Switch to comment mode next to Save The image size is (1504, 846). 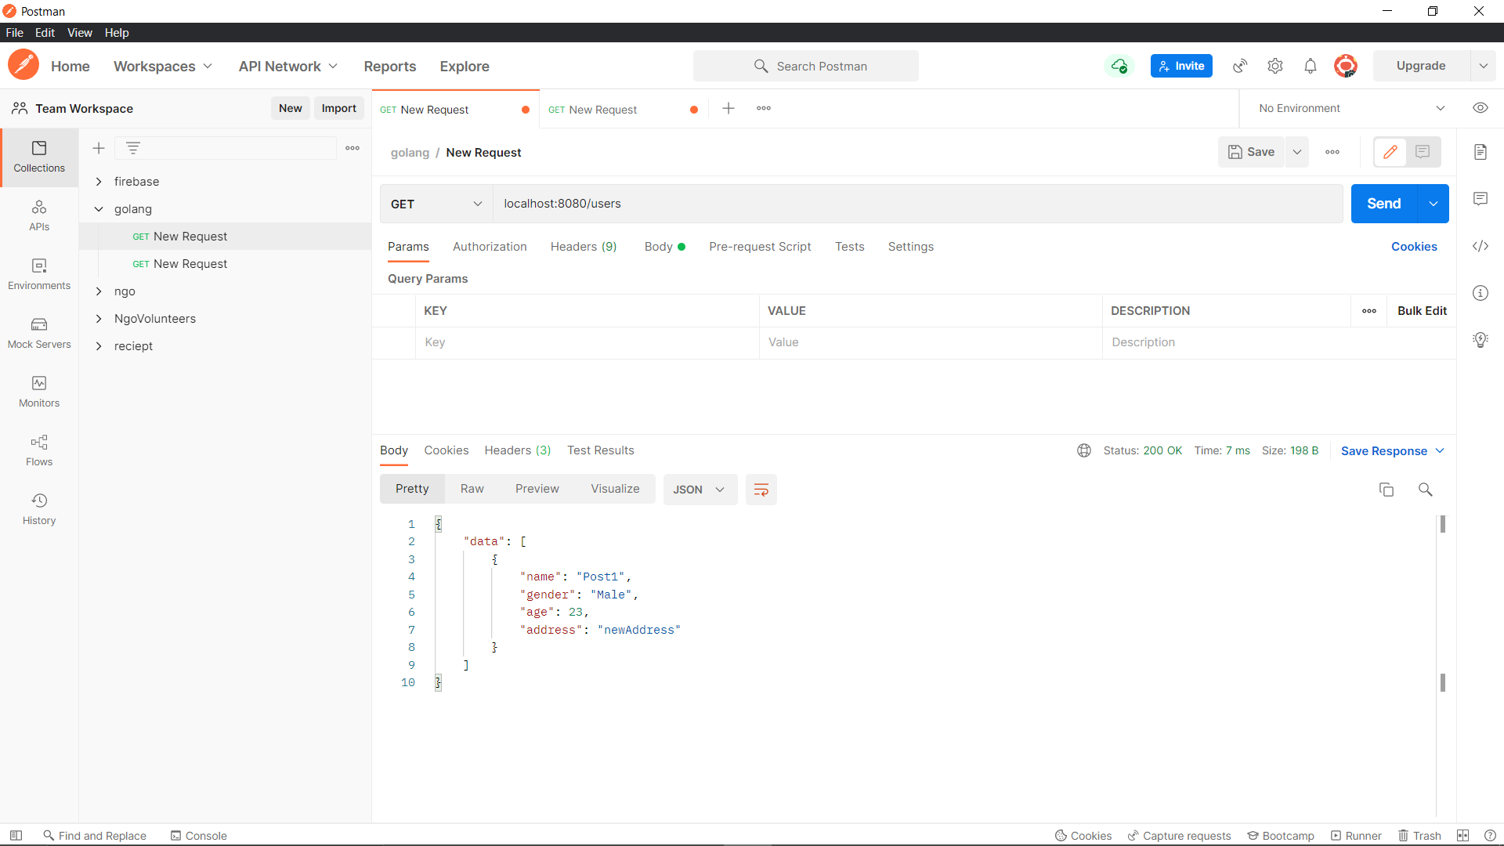1423,152
